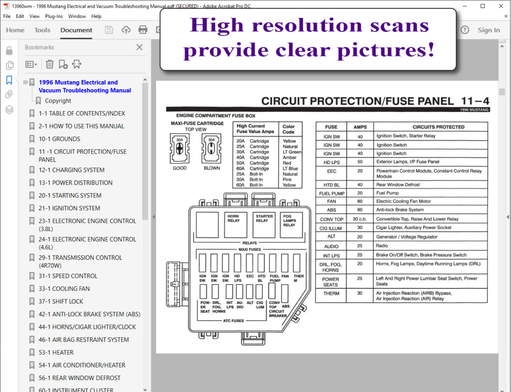Open 56-1 REAR WINDOW DEFROST bookmark
This screenshot has height=392, width=511.
(79, 378)
